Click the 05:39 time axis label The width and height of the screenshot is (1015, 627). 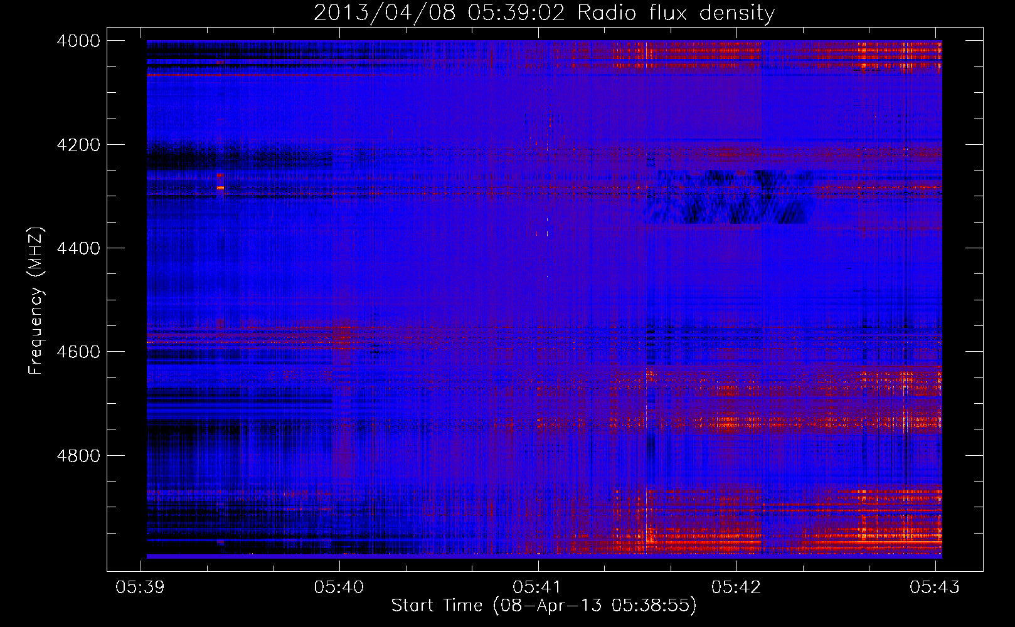141,587
